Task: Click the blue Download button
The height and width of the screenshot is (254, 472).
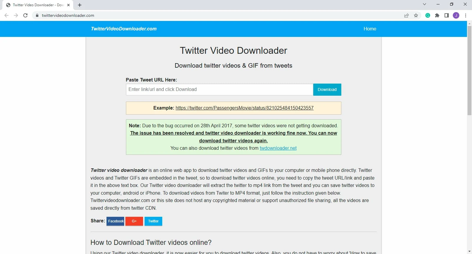Action: (327, 89)
